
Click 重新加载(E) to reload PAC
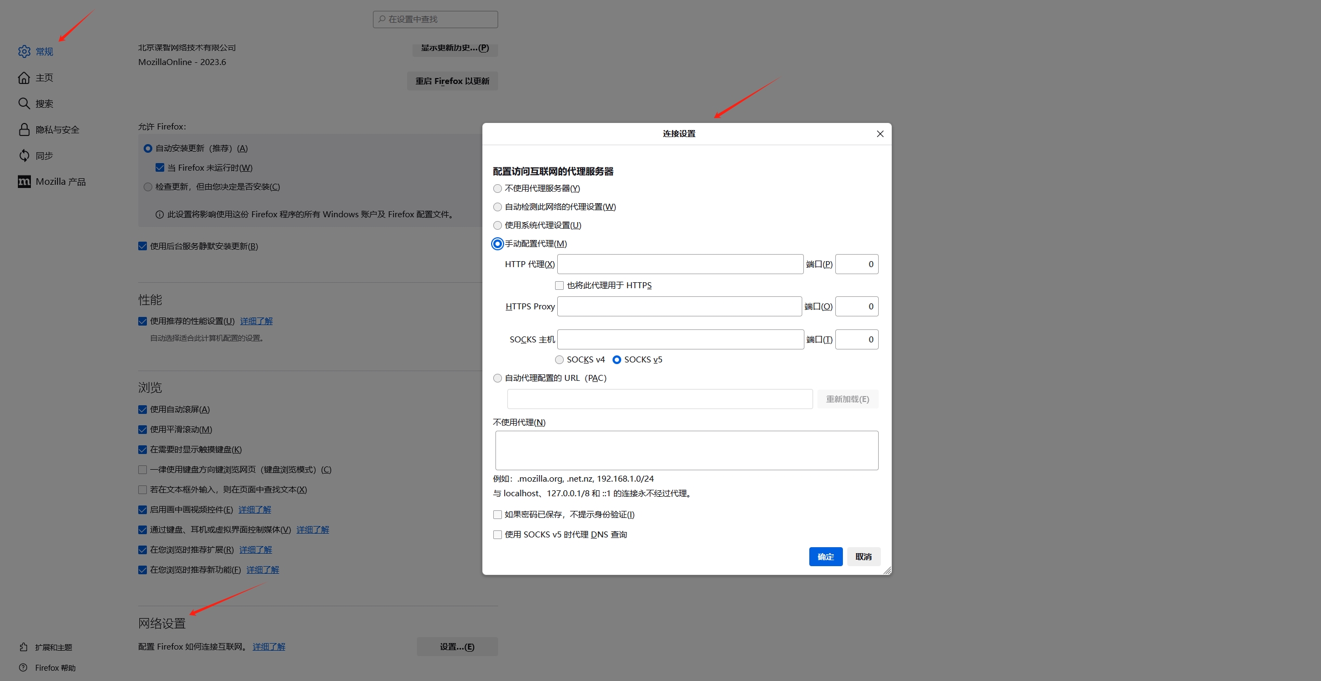click(847, 399)
